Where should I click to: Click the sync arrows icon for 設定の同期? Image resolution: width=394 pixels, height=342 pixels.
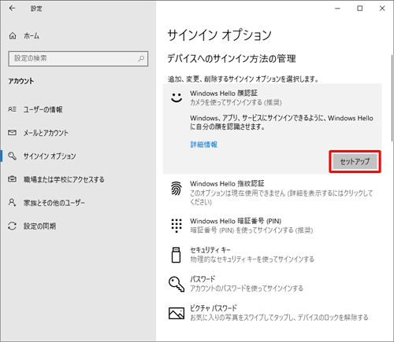[12, 226]
